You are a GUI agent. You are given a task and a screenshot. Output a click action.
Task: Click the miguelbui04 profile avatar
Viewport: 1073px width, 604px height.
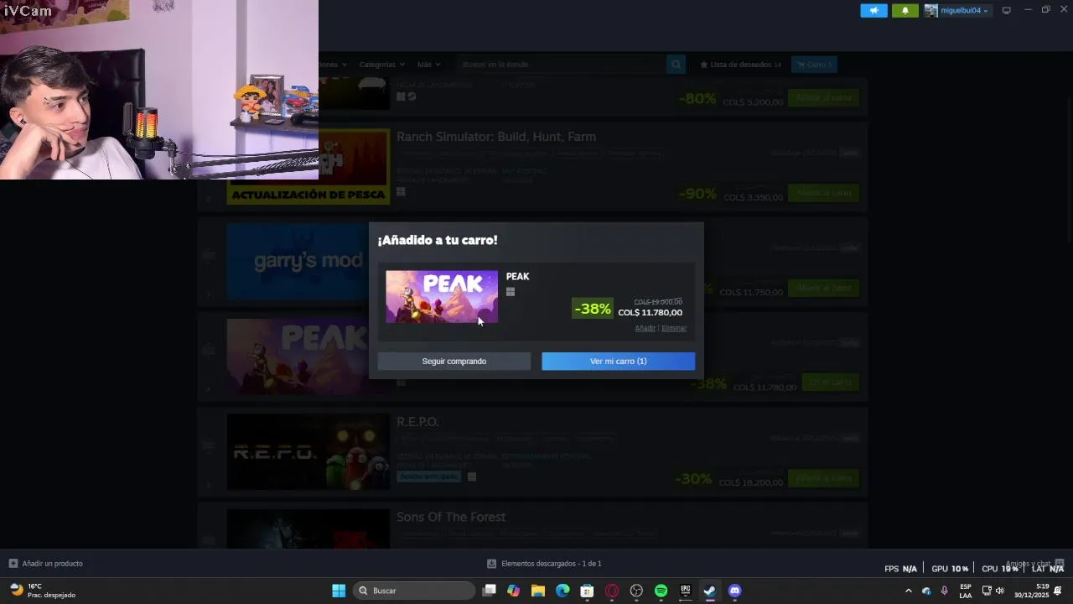[x=930, y=11]
